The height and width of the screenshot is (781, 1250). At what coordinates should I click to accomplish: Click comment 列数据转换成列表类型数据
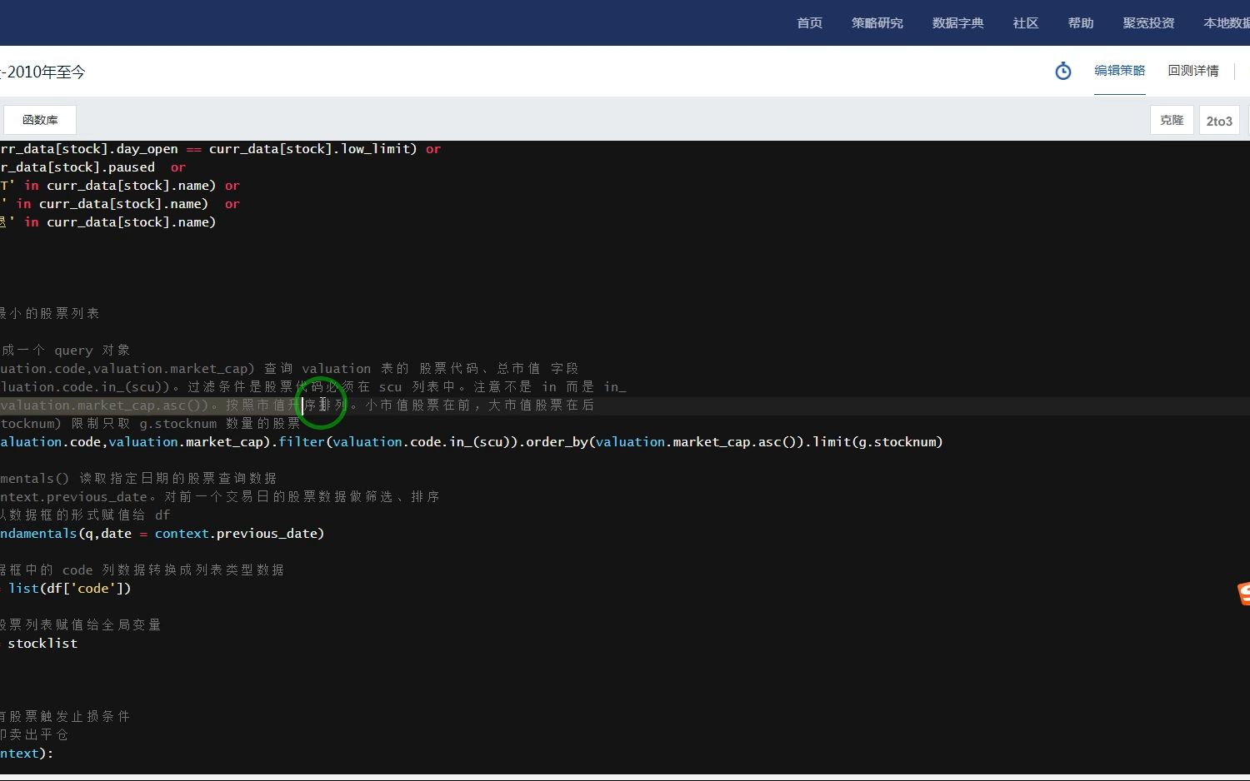(x=142, y=570)
